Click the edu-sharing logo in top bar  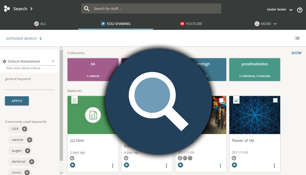(x=7, y=9)
